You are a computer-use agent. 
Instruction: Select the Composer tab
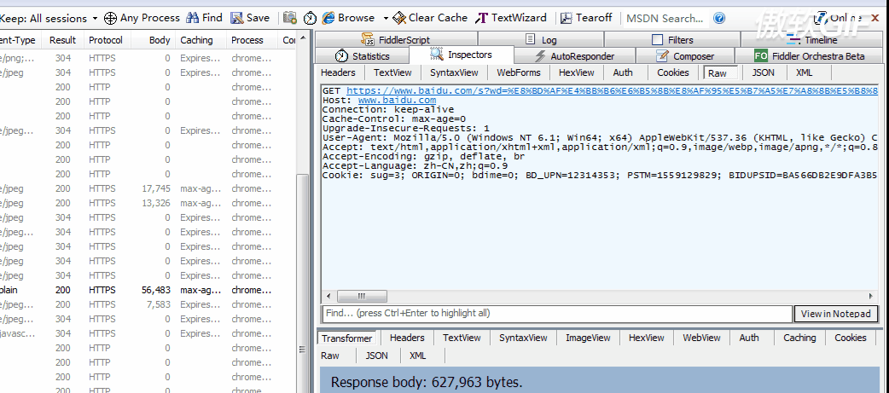[685, 56]
